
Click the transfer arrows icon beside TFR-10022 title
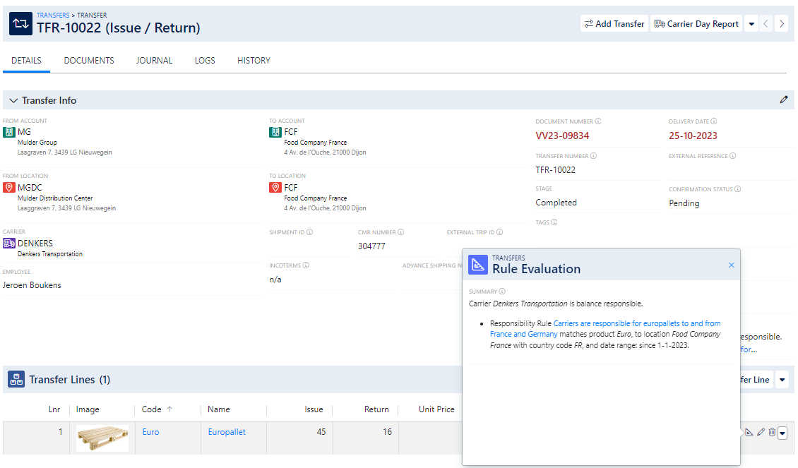point(21,23)
